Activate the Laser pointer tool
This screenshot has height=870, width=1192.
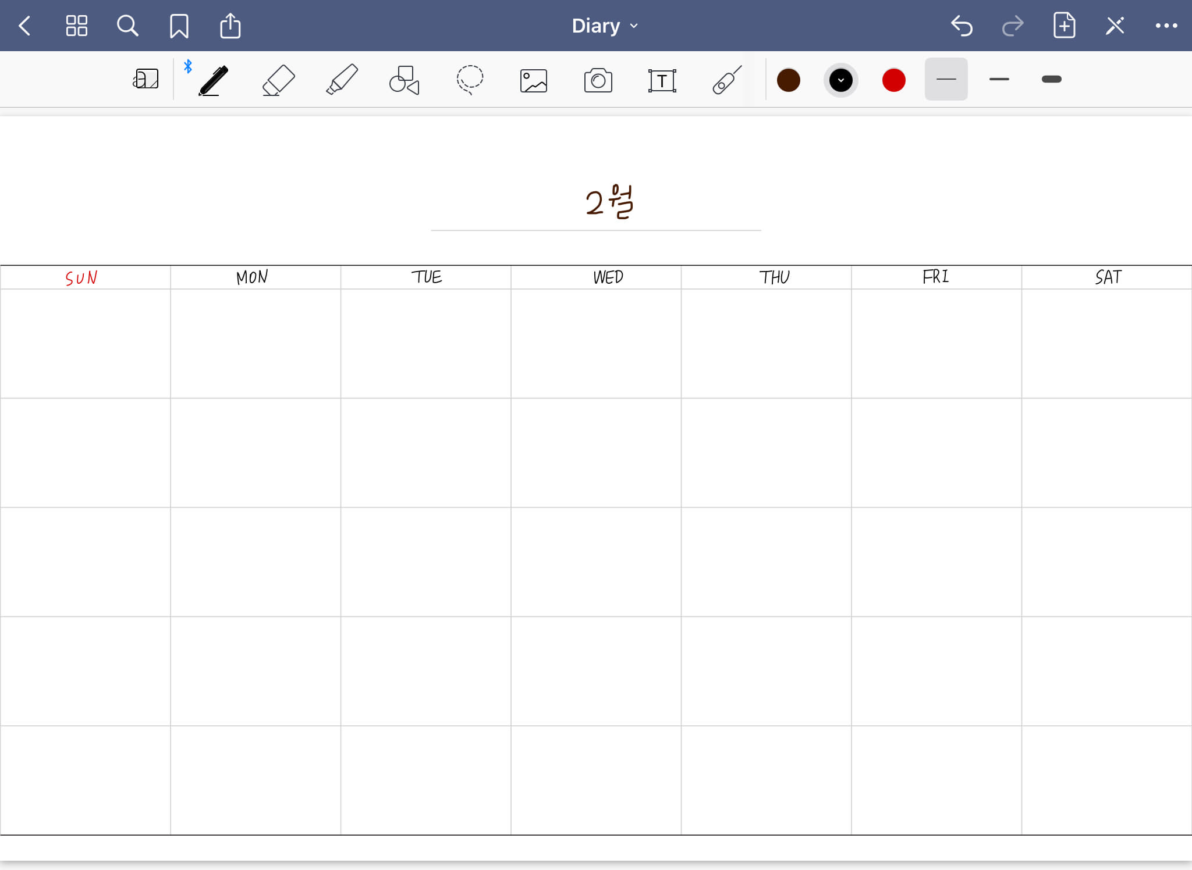726,80
